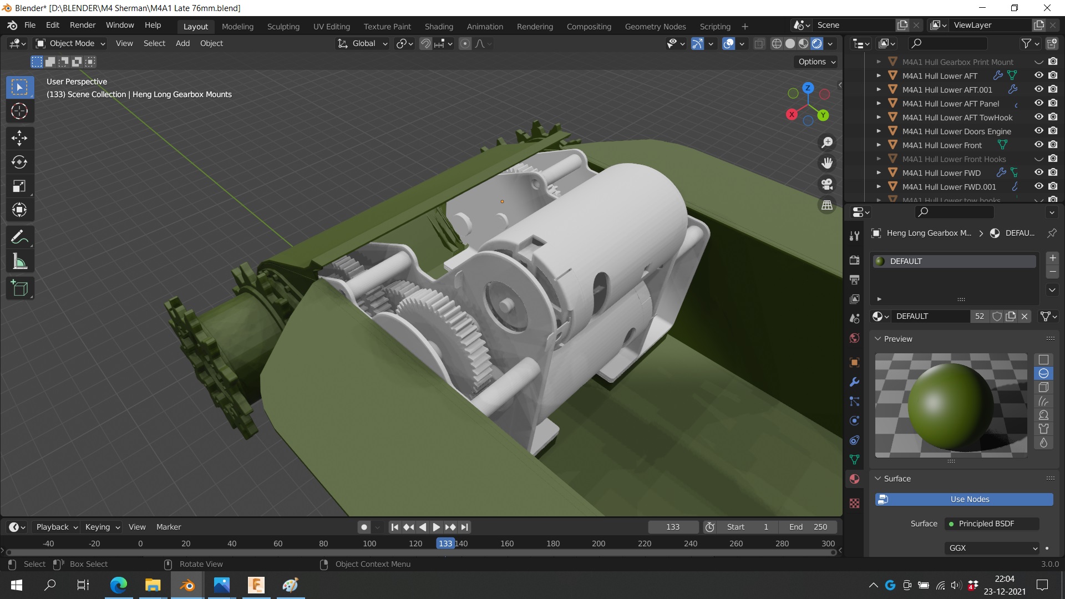The height and width of the screenshot is (599, 1065).
Task: Expand M4A1 Hull Lower Doors Engine tree
Action: pyautogui.click(x=879, y=131)
